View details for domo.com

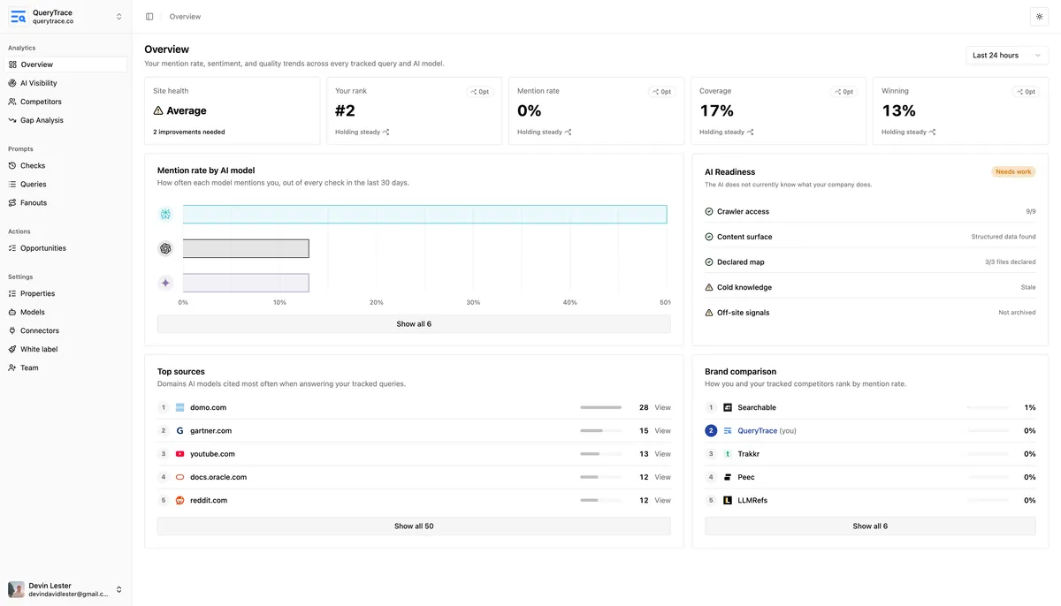[662, 408]
